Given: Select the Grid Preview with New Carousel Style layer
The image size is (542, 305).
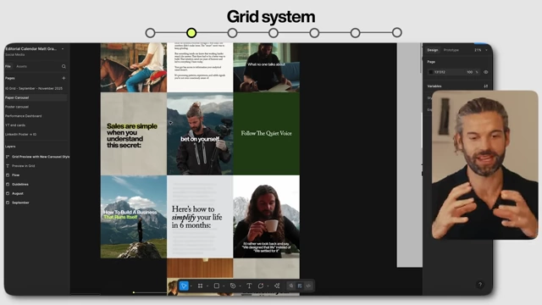Looking at the screenshot, I should [x=41, y=157].
